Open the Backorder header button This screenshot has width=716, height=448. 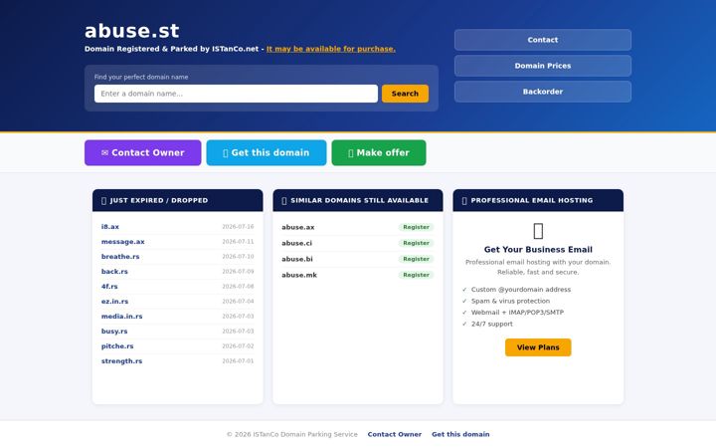pyautogui.click(x=543, y=92)
